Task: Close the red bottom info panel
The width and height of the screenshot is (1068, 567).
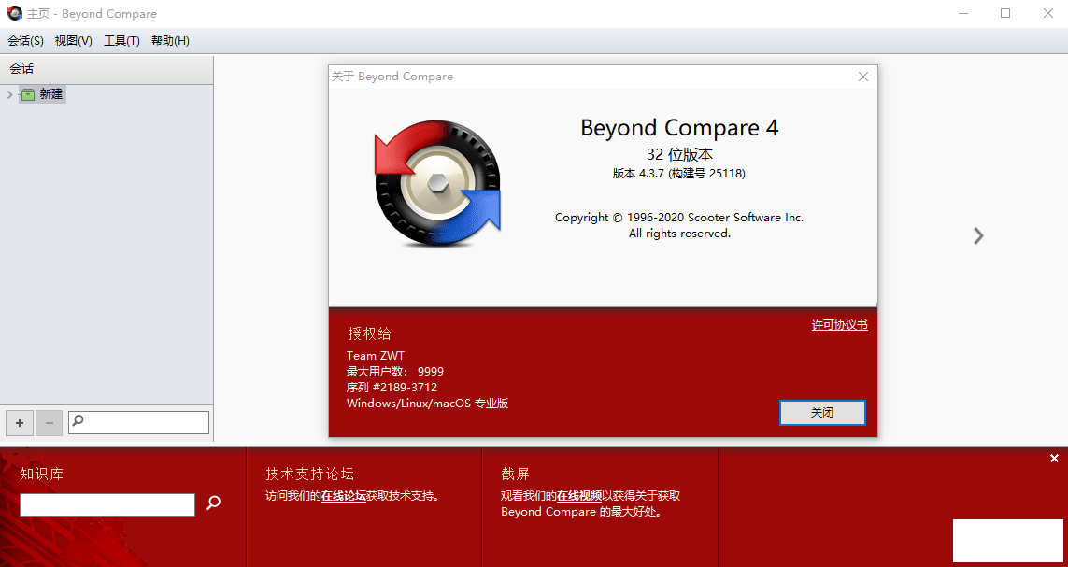Action: (1054, 459)
